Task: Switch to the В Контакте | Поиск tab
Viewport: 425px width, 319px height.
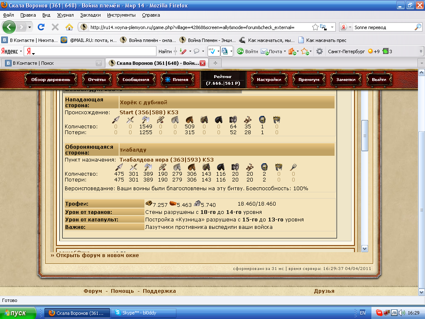Action: 53,63
